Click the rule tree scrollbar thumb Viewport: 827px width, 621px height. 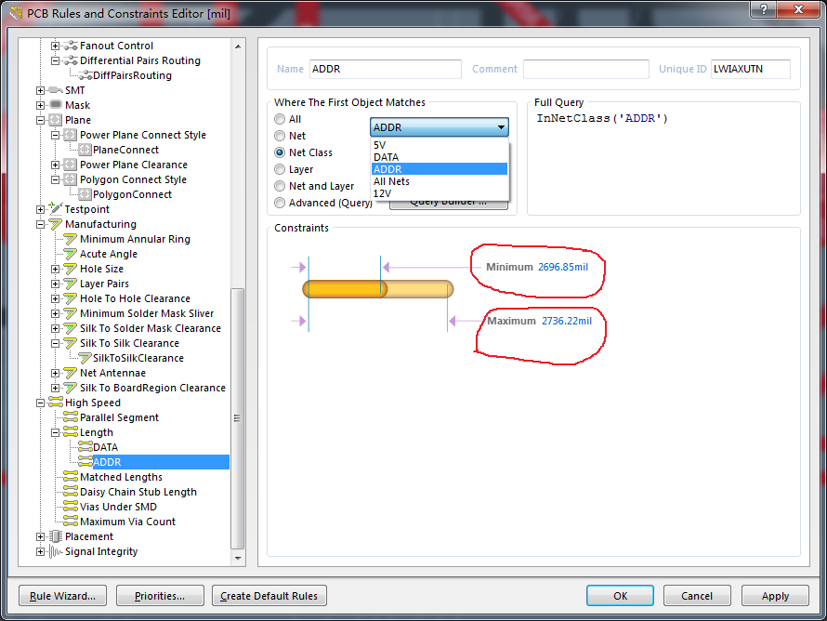(237, 418)
